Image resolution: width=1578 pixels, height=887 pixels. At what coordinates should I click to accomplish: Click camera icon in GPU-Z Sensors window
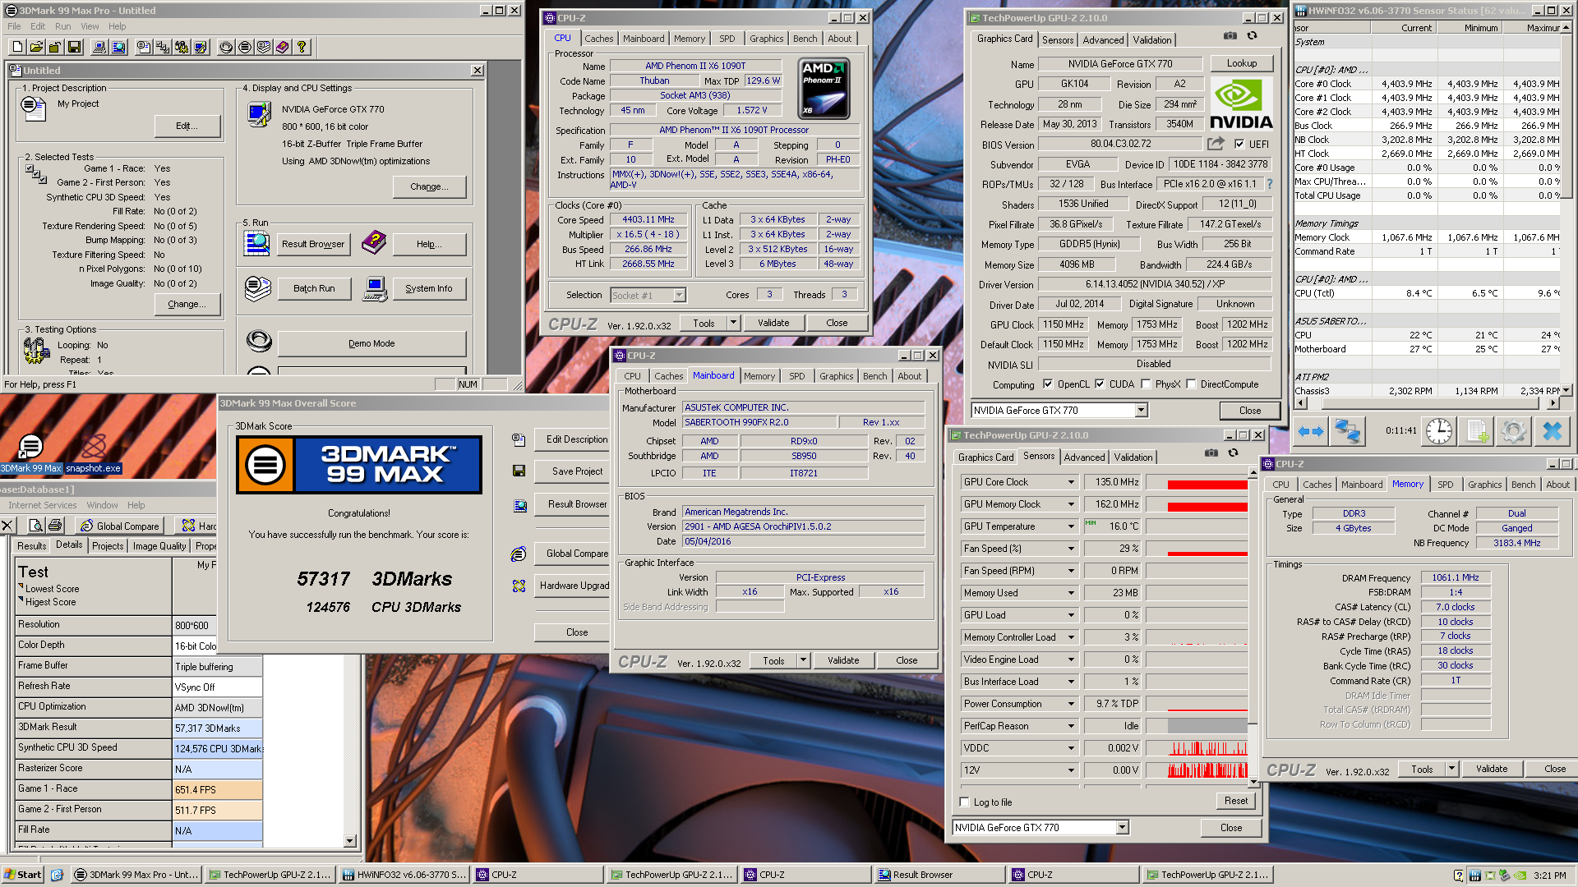(1211, 453)
